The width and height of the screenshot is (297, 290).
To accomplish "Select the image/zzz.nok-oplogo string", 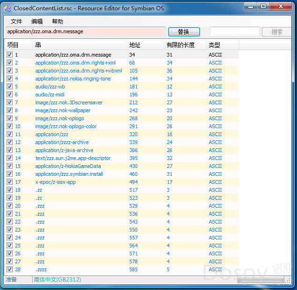I will pyautogui.click(x=59, y=118).
